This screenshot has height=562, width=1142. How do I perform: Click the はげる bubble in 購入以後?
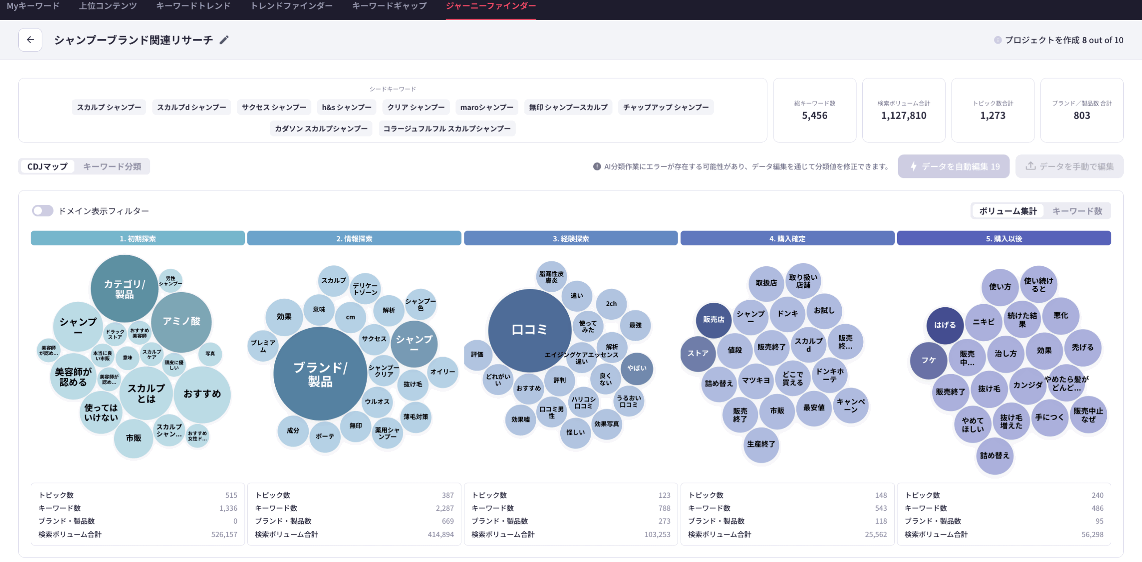(945, 325)
